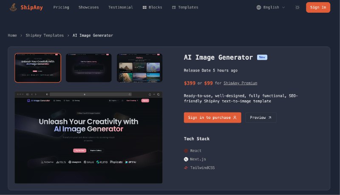
Task: Select the first hero page thumbnail
Action: [x=38, y=68]
